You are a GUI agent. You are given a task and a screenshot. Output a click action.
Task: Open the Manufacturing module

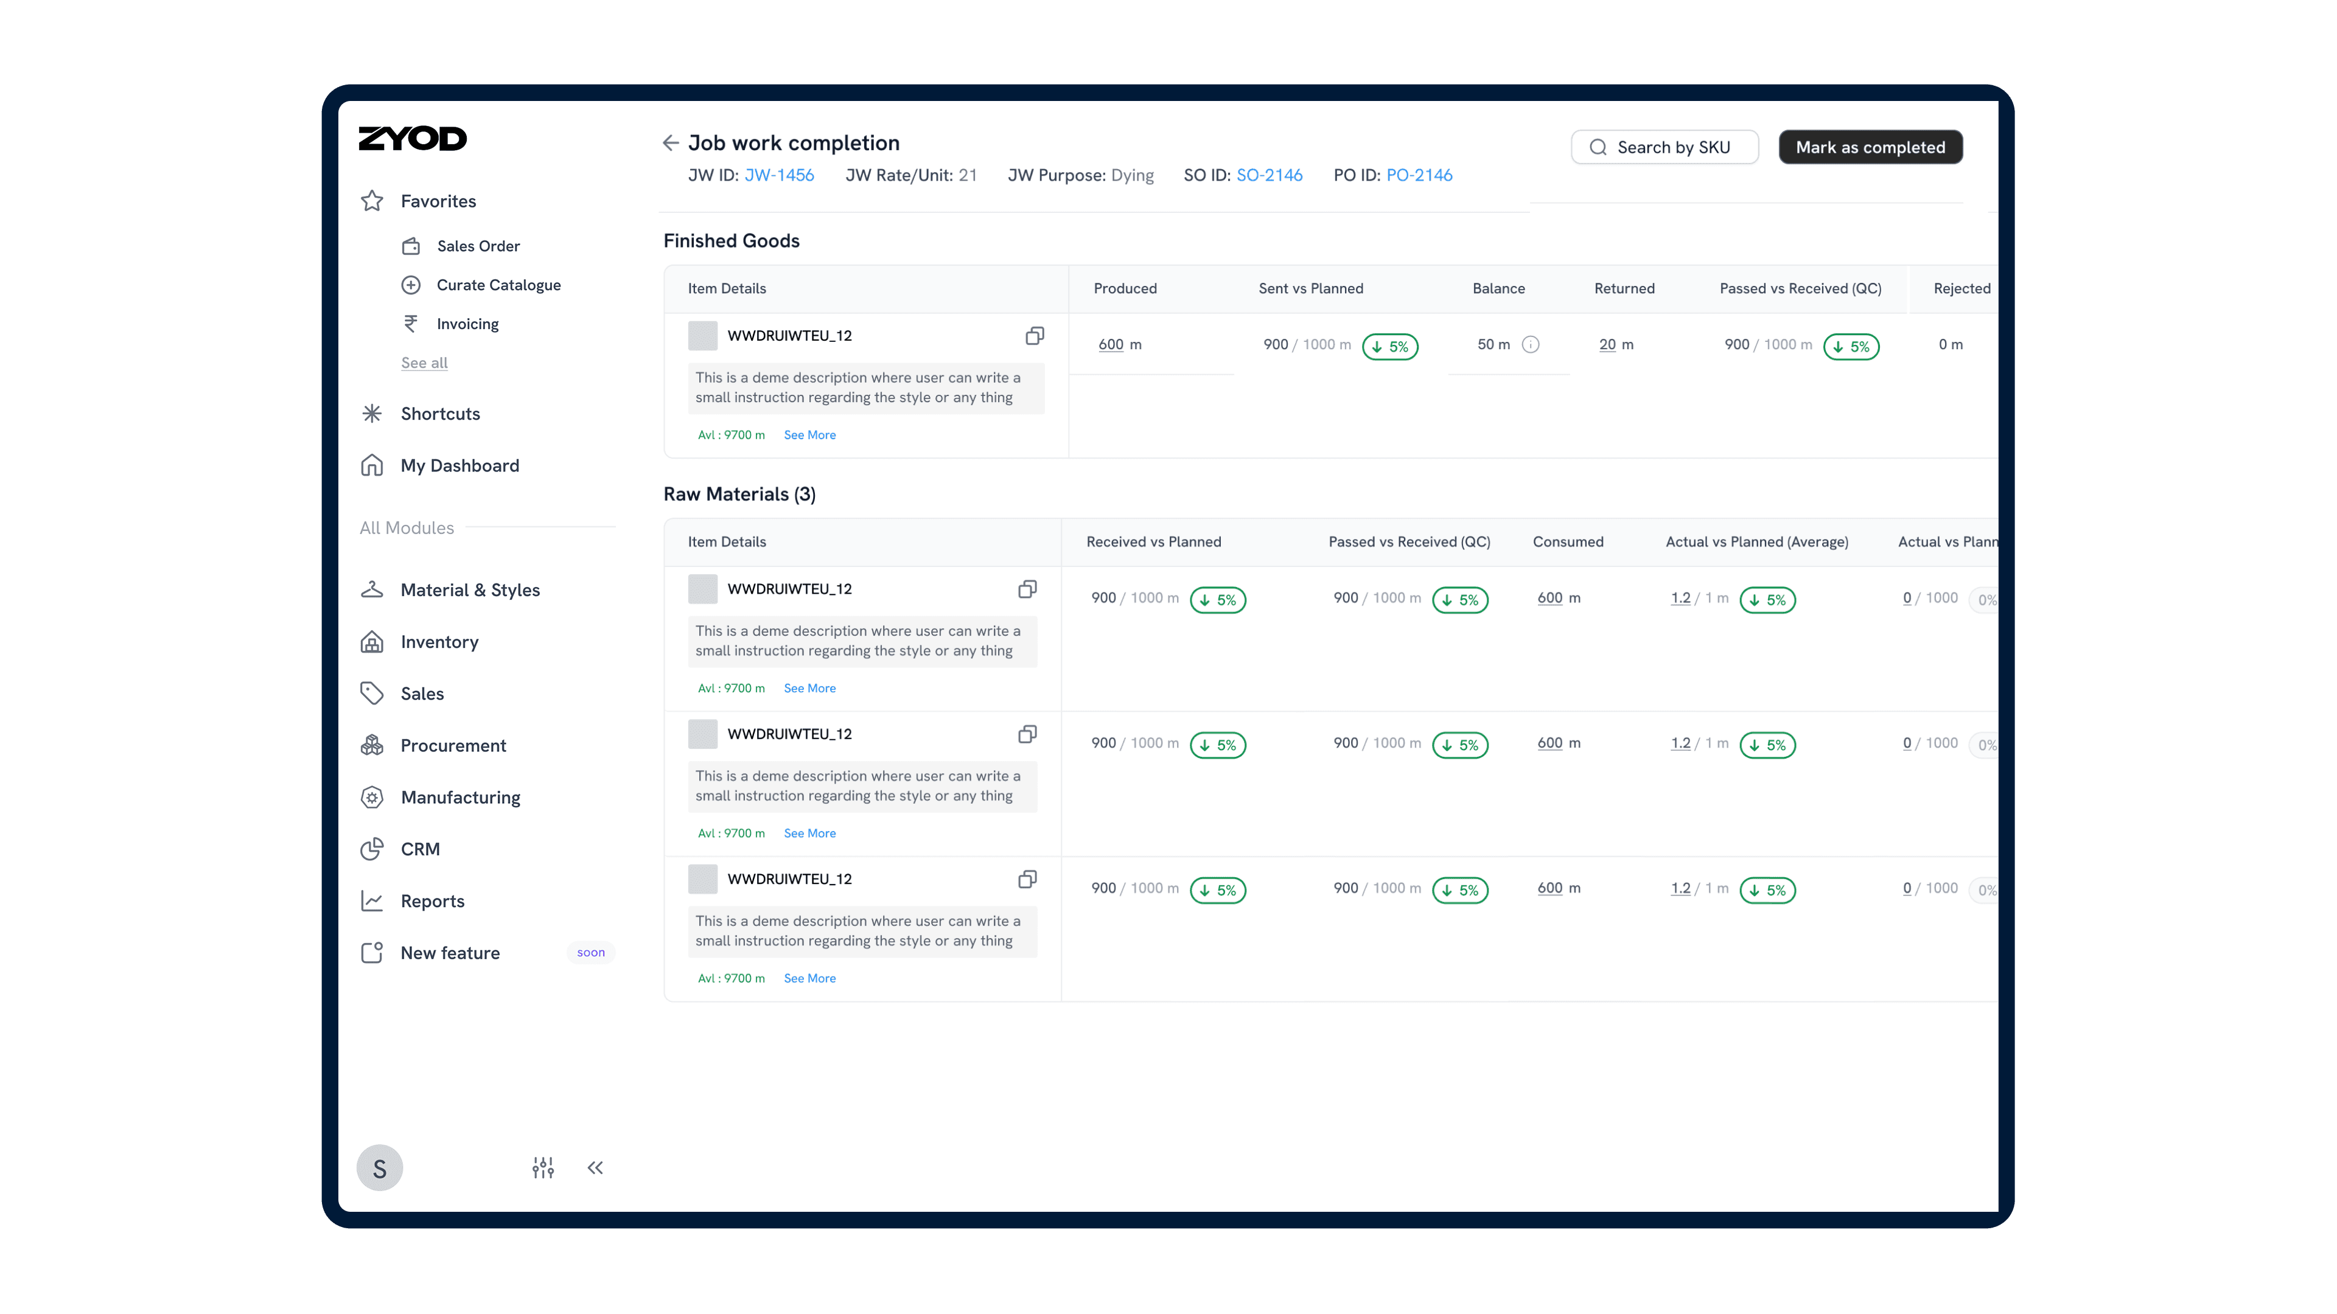coord(460,797)
